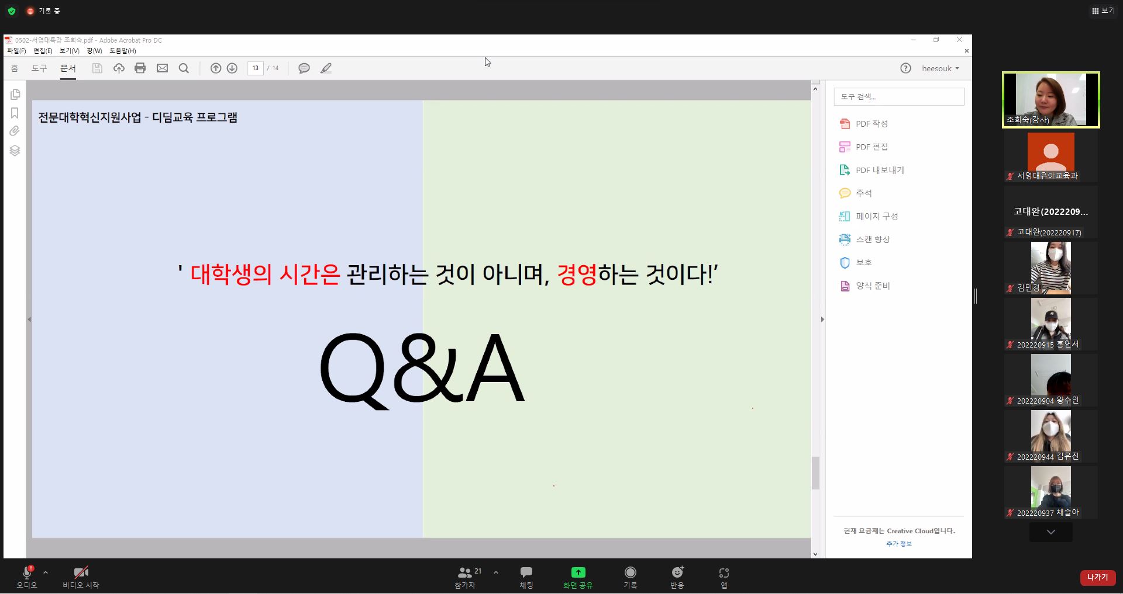Unmute the microphone in Zoom

[27, 576]
